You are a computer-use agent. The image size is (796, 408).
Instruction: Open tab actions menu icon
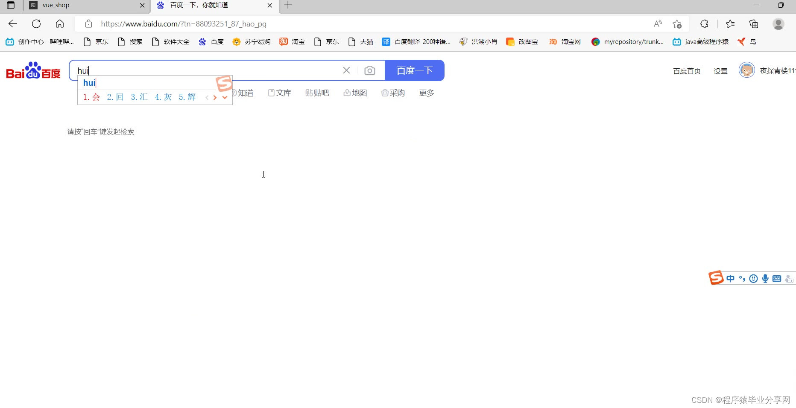coord(11,5)
